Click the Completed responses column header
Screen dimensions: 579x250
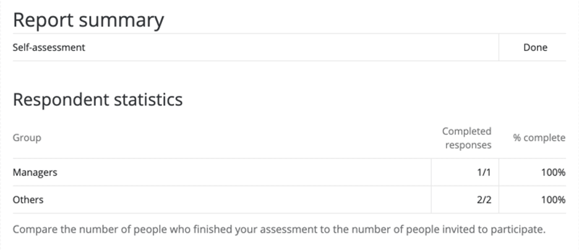pos(467,138)
